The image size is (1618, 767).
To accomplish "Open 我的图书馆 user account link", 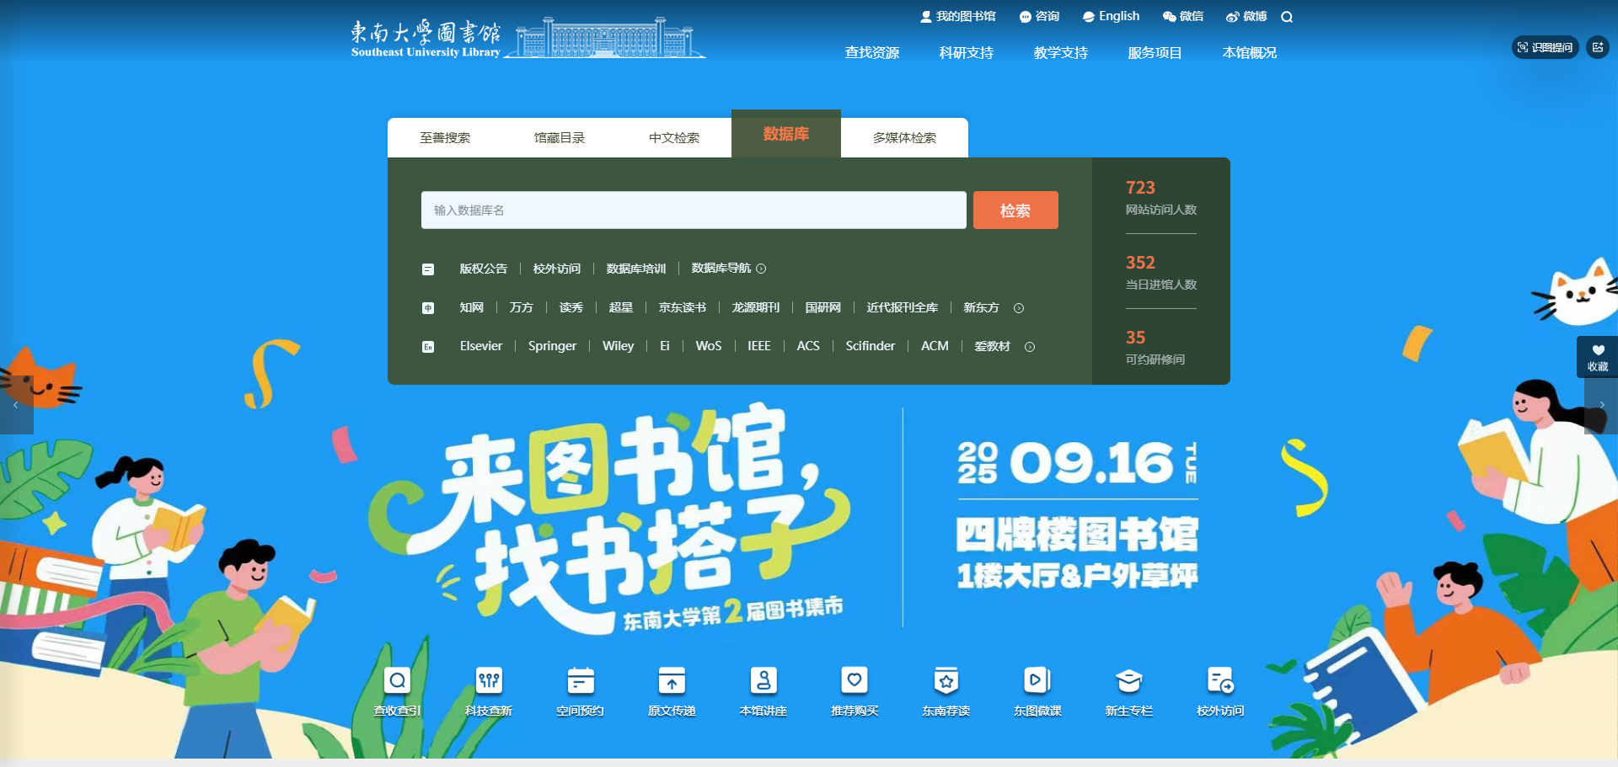I will [x=958, y=16].
